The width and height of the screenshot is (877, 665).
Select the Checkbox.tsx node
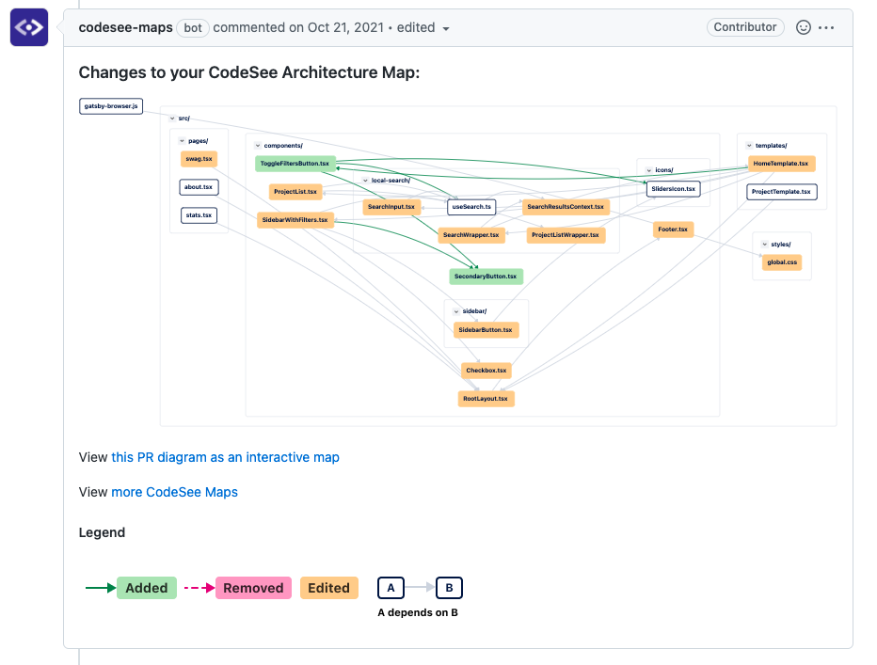tap(486, 371)
